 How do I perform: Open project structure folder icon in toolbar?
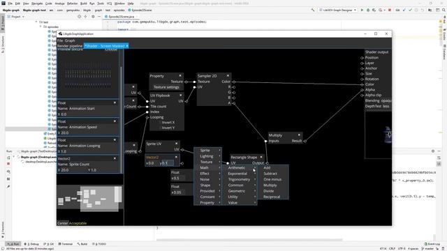[x=430, y=10]
